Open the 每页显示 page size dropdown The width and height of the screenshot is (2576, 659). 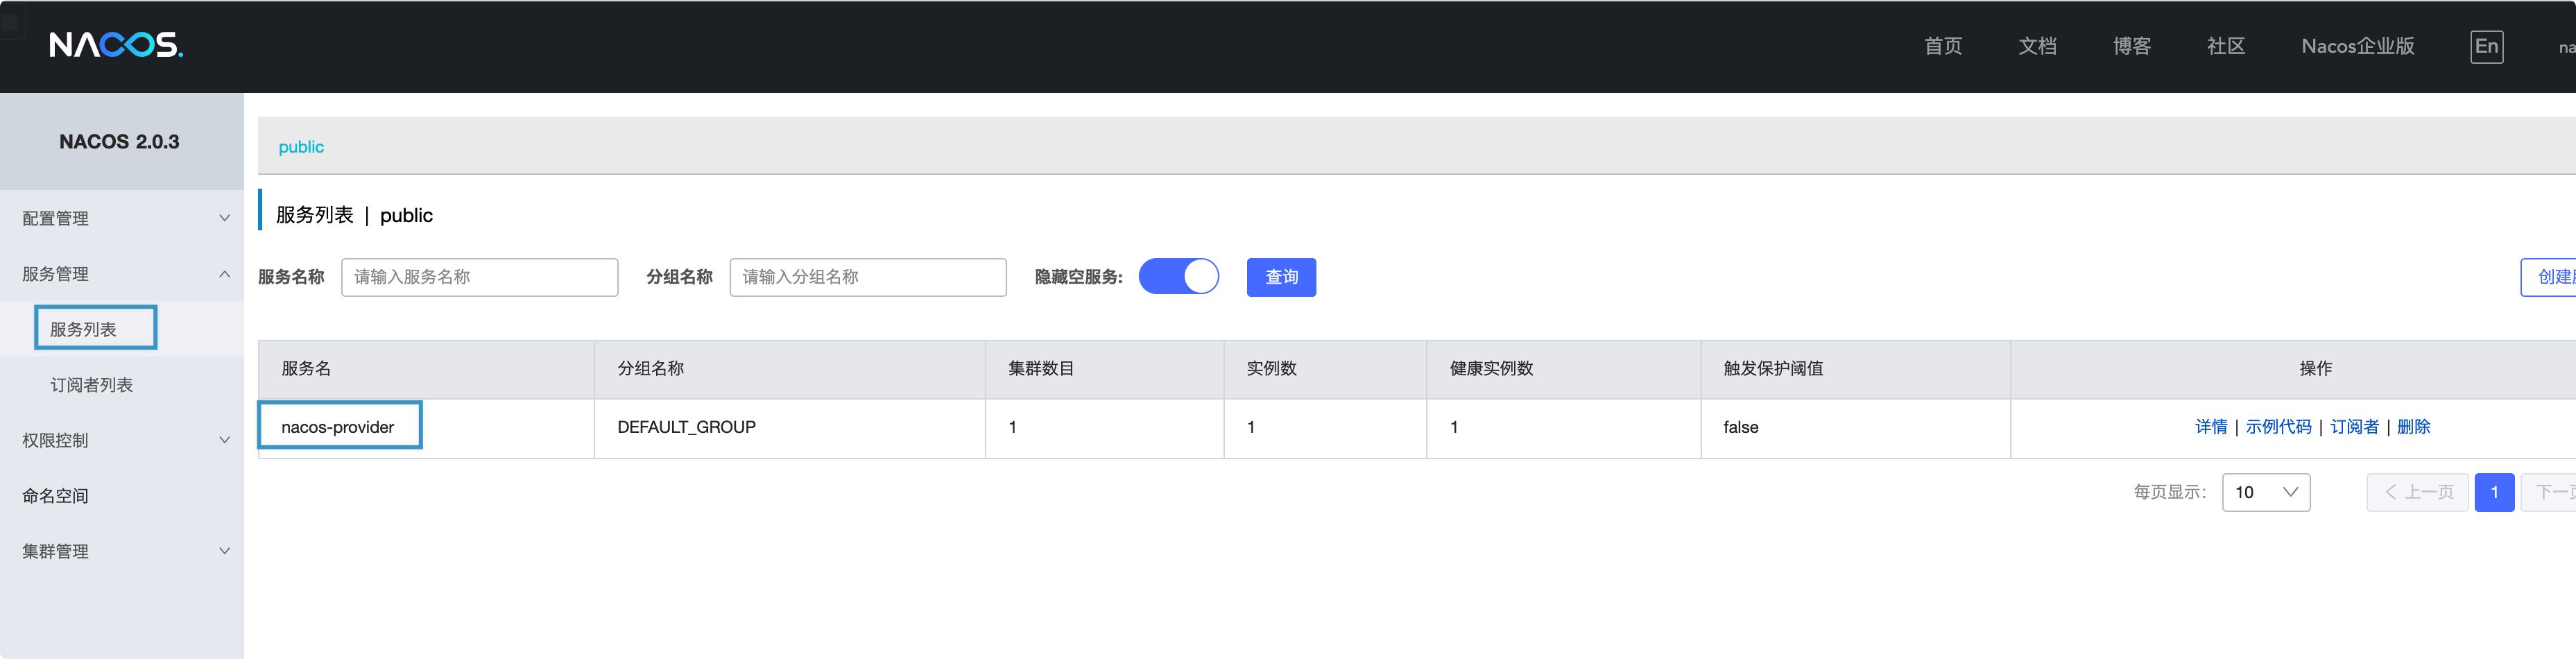pos(2266,492)
